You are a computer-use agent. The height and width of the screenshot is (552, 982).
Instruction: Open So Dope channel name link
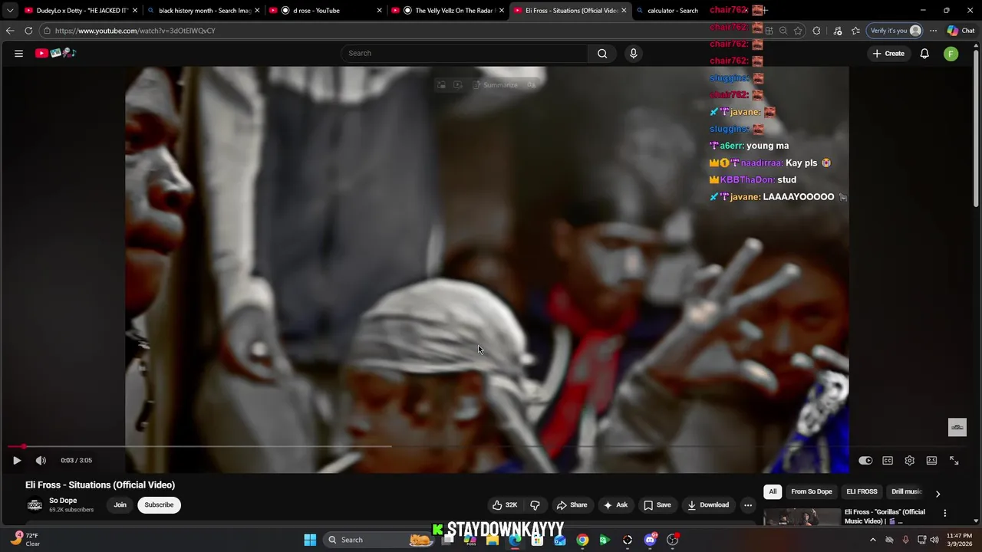pyautogui.click(x=63, y=501)
